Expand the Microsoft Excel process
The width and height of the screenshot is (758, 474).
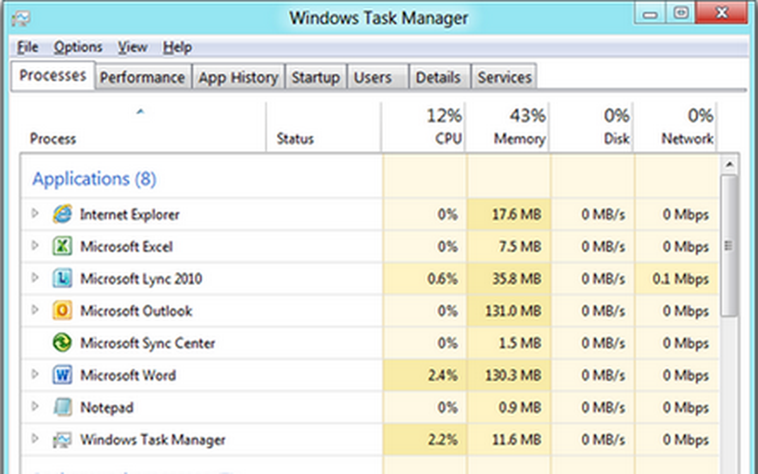pyautogui.click(x=35, y=246)
